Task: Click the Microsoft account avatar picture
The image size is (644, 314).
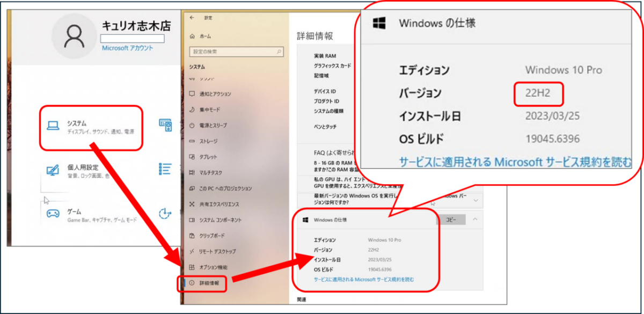Action: tap(74, 36)
